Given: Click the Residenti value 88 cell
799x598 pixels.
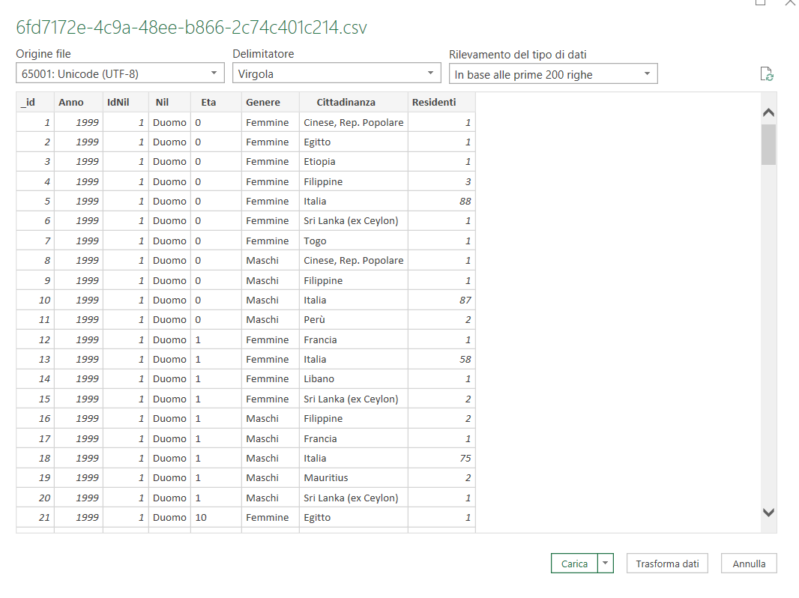Looking at the screenshot, I should [441, 201].
